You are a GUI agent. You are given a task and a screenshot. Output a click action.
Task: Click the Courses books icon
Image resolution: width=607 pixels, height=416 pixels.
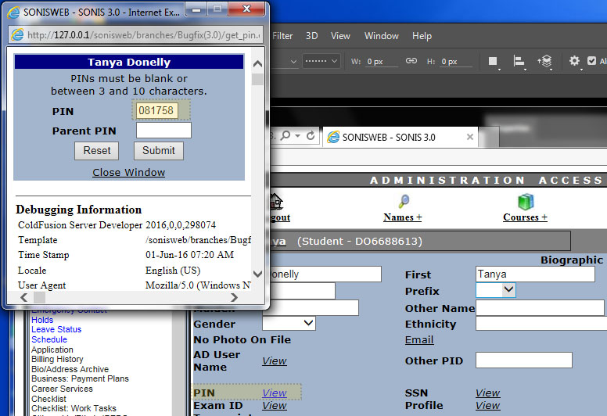coord(525,202)
